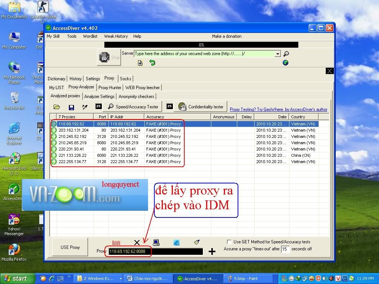Open Internet Explorer desktop icon
The width and height of the screenshot is (379, 284).
(14, 133)
